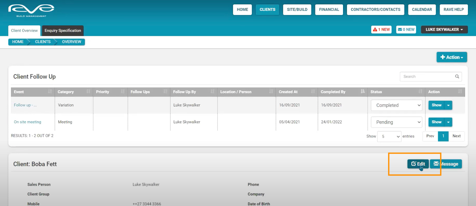The height and width of the screenshot is (206, 476).
Task: Click mobile number '++27 3344 3366'
Action: click(147, 204)
